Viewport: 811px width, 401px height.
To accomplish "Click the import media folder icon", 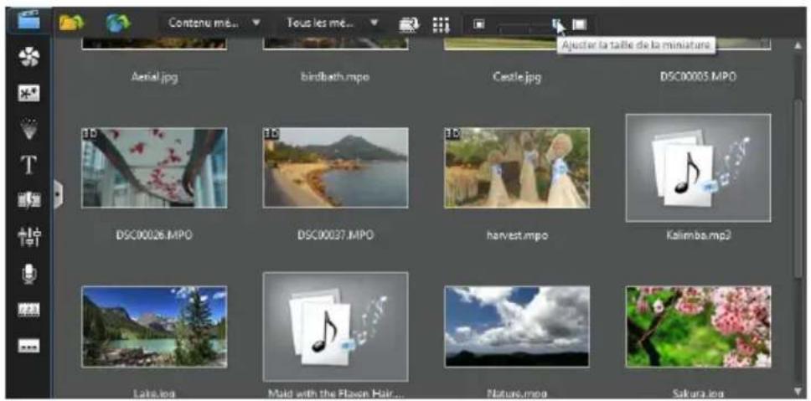I will [x=72, y=23].
